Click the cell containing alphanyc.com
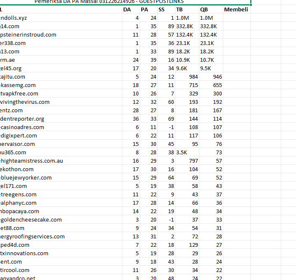The width and height of the screenshot is (296, 280). [x=61, y=203]
